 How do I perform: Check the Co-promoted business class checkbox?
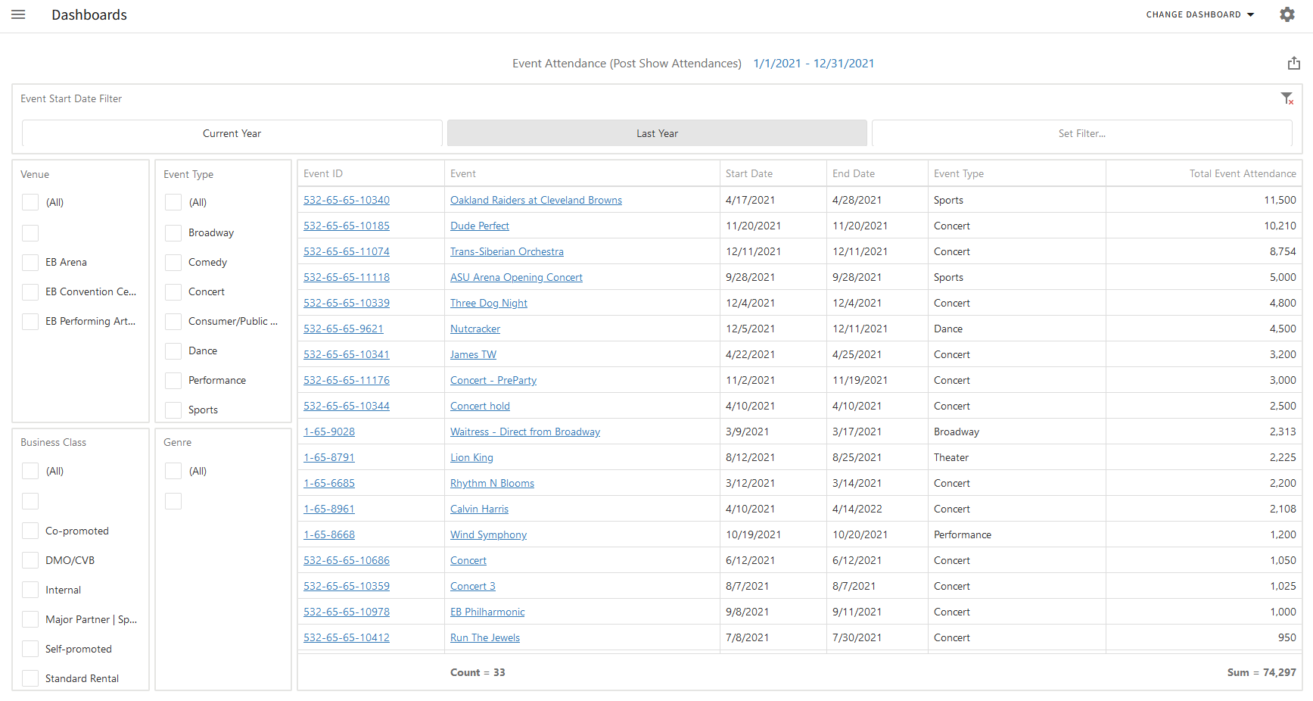[30, 531]
